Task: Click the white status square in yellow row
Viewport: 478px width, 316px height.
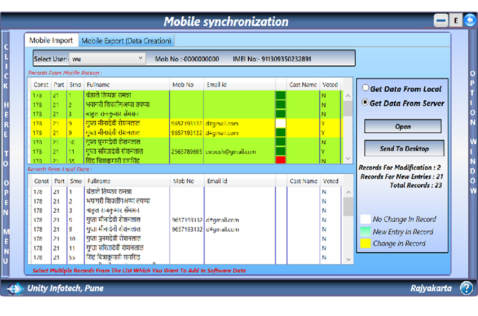Action: [x=280, y=123]
